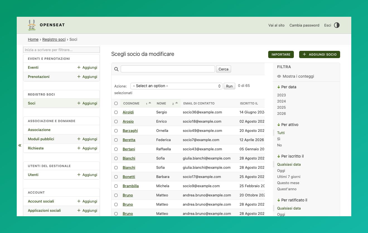Viewport: 368px width, 233px height.
Task: Check the box for Barzaghi Ornella
Action: click(116, 131)
